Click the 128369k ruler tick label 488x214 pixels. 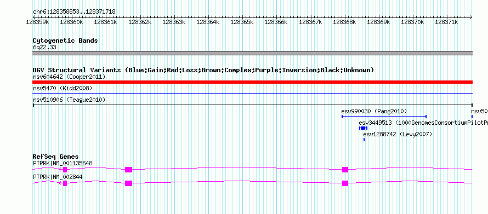coord(378,22)
